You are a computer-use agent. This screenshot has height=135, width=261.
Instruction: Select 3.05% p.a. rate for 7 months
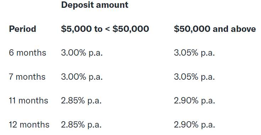(194, 77)
